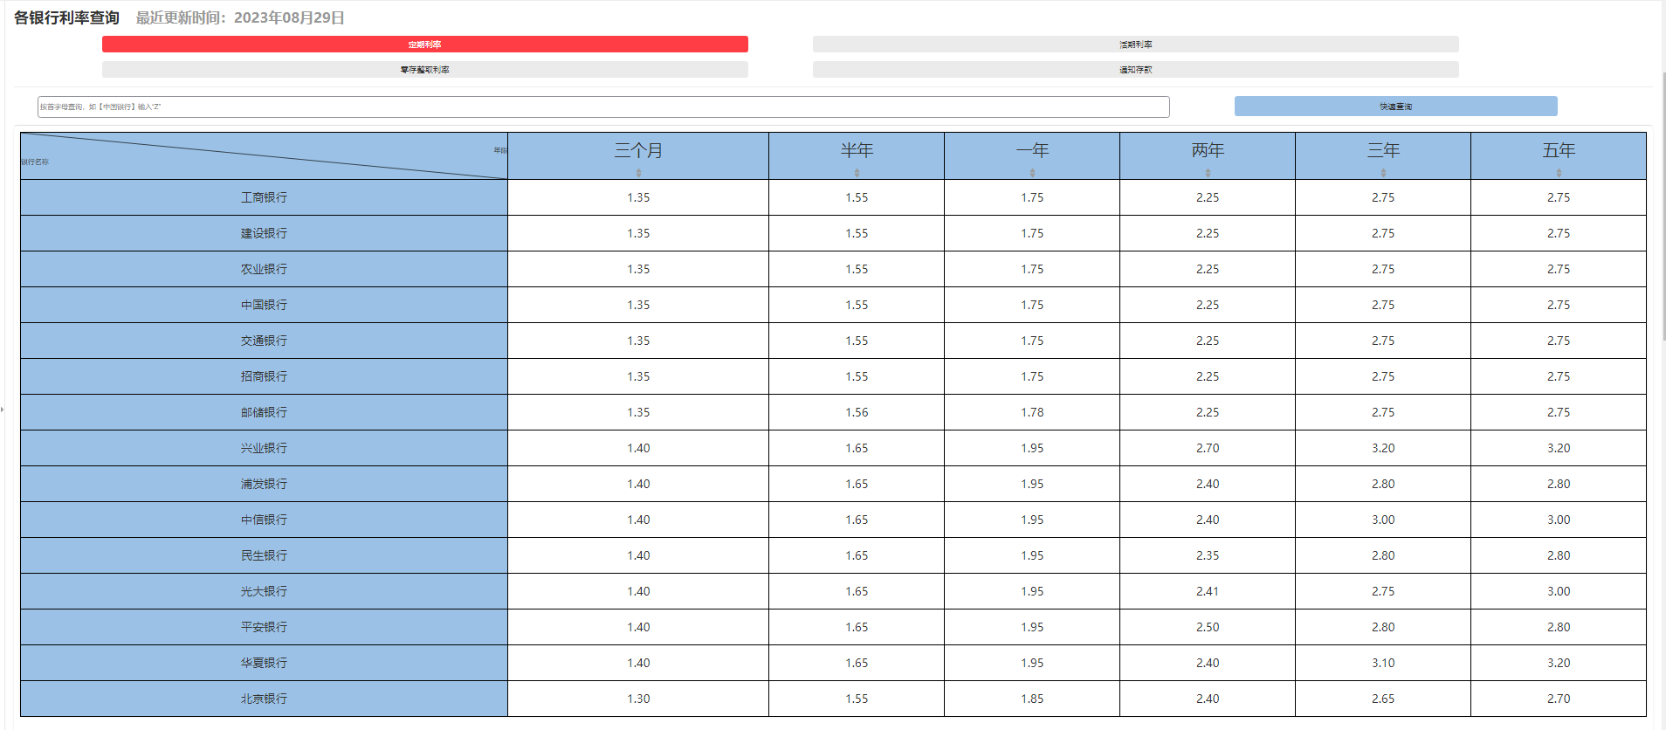The width and height of the screenshot is (1666, 730).
Task: Click the 三个月 column header
Action: click(x=638, y=155)
